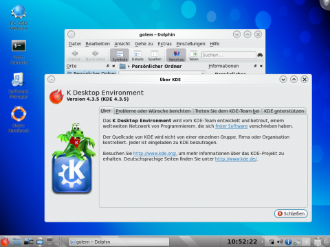Open the Datei menu in Dolphin
The height and width of the screenshot is (247, 330).
coord(75,44)
